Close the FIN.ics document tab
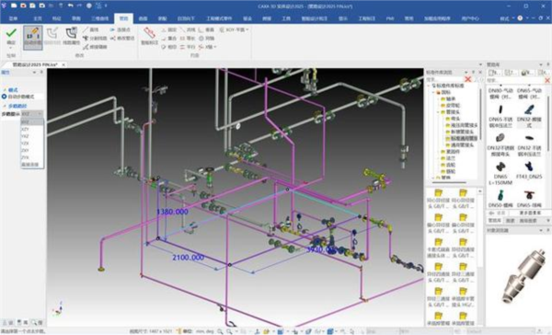 tap(63, 64)
